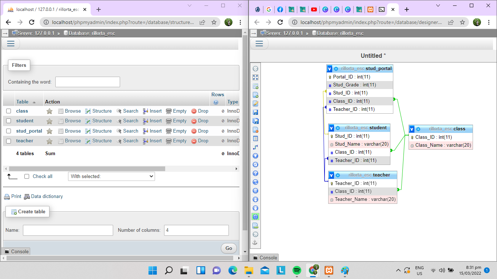Screen dimensions: 497x279
Task: Toggle the V visibility button on stud_portal table
Action: 330,69
